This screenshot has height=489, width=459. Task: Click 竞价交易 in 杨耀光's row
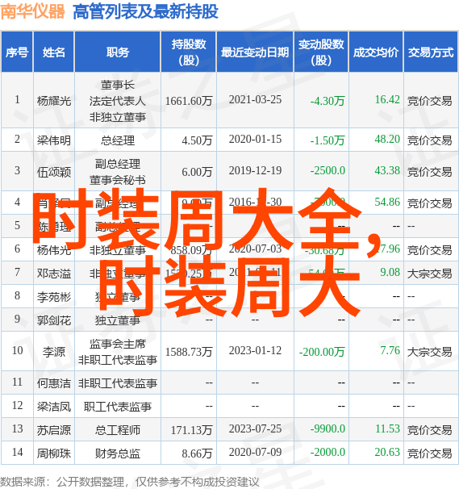coord(430,101)
